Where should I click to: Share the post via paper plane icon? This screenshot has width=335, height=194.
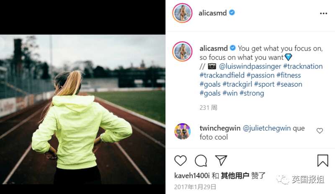(x=221, y=160)
